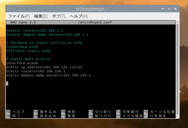Click the line '#static domain_name_servers=192.168.1.1'
This screenshot has width=188, height=128.
tap(47, 35)
